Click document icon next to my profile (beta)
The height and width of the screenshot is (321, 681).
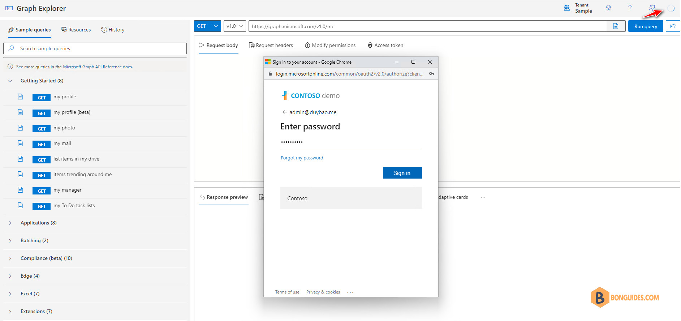(x=21, y=112)
